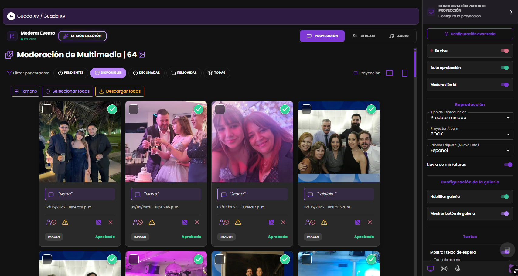Hide image icon on 08:46:45 photo card
Viewport: 518px width, 276px height.
(185, 222)
